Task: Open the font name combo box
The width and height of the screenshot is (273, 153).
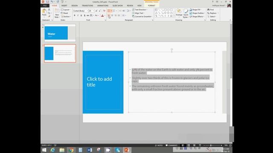Action: (81, 11)
